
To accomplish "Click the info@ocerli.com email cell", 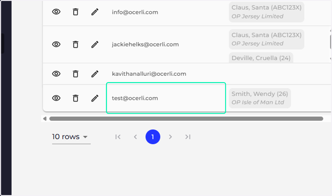I will click(166, 12).
